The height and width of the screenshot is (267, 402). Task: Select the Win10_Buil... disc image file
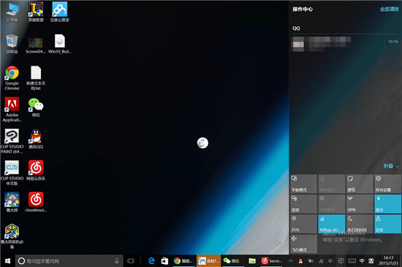coord(60,44)
